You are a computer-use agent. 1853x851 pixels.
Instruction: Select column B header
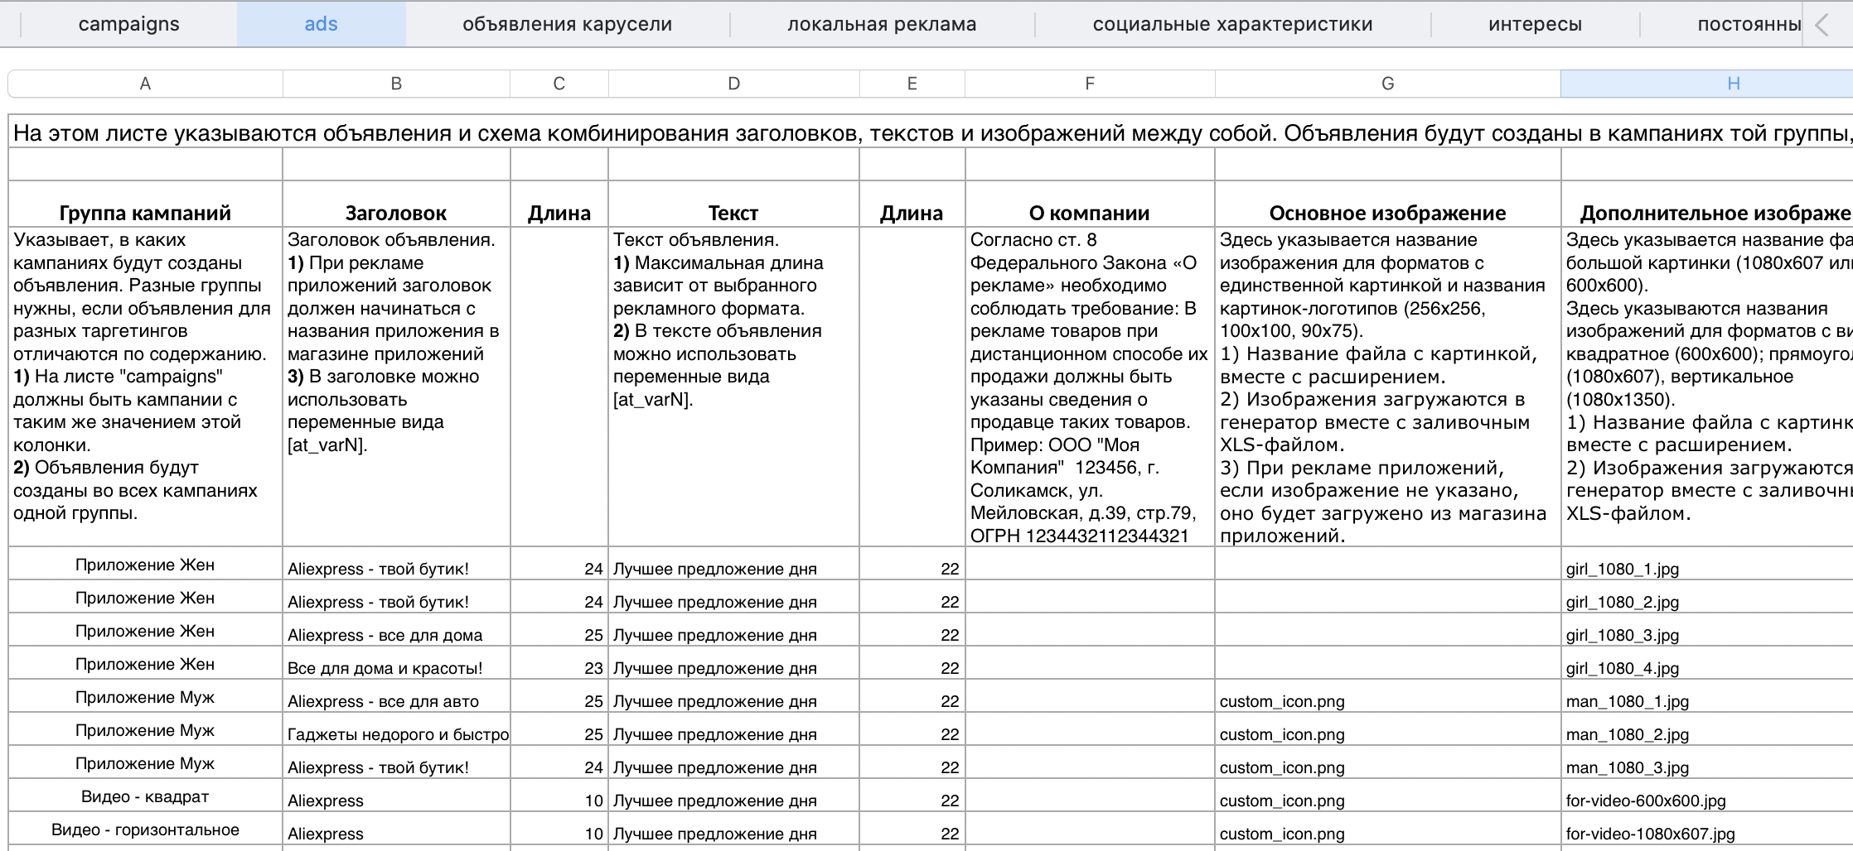pyautogui.click(x=396, y=84)
